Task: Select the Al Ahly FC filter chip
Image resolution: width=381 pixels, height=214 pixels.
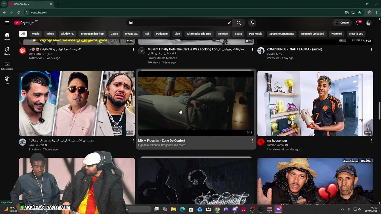Action: pos(68,34)
